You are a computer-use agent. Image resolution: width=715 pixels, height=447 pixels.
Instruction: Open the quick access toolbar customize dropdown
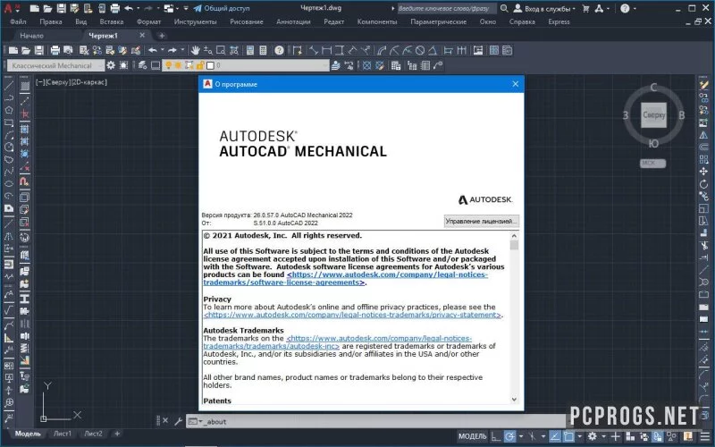point(186,8)
